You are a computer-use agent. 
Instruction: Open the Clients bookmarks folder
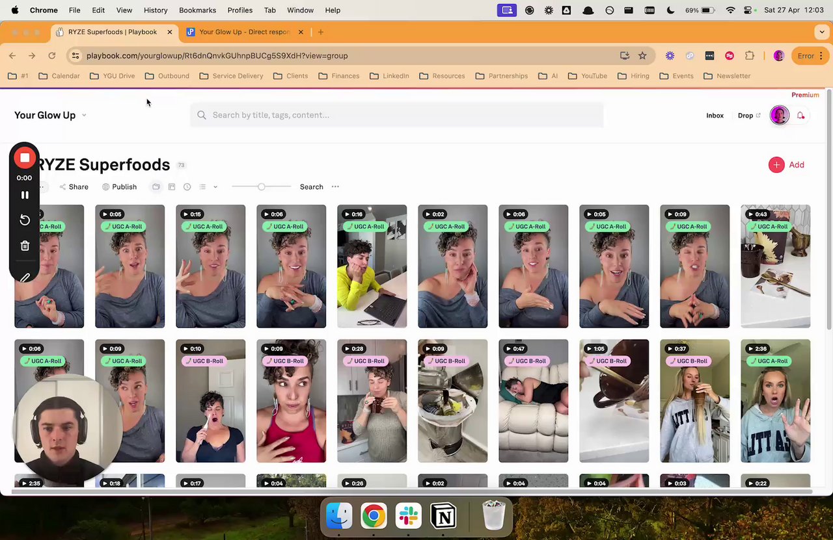[290, 76]
